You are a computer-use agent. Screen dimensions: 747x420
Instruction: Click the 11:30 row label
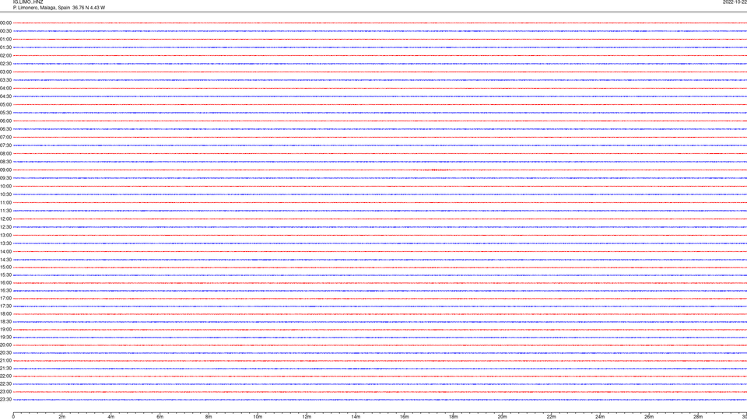pyautogui.click(x=5, y=211)
